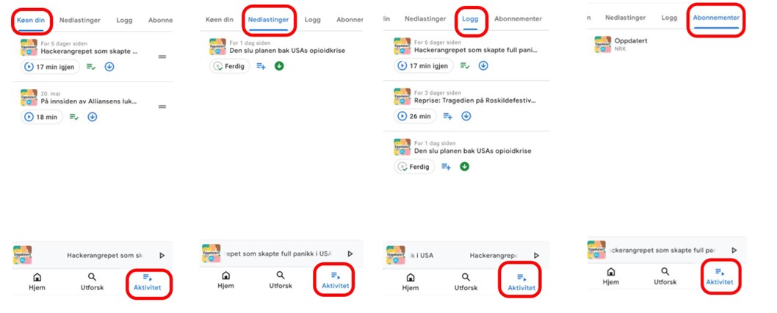The width and height of the screenshot is (777, 313).
Task: Toggle queue status for På innsiden av Alliansens
Action: (x=74, y=117)
